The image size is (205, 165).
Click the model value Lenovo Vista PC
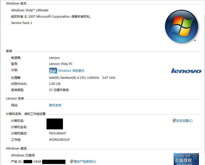61,64
